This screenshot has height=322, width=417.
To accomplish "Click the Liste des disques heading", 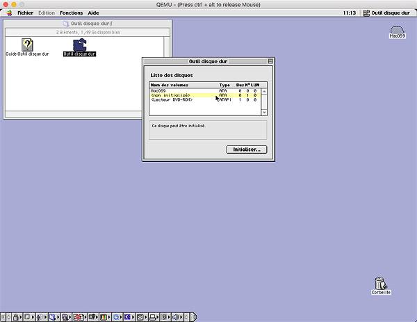I will [172, 75].
